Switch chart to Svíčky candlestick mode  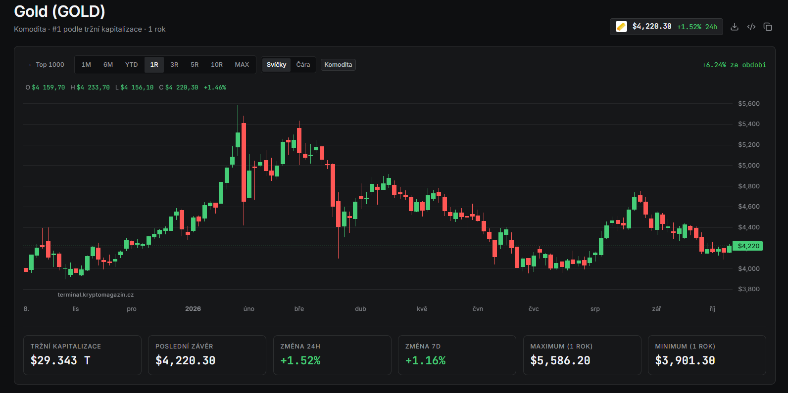point(276,65)
